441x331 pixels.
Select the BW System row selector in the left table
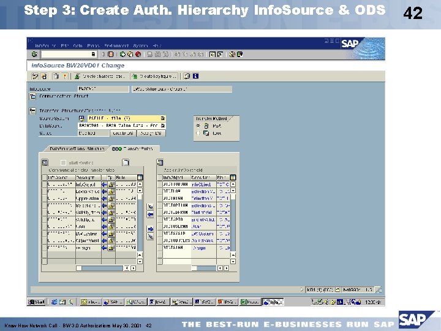tap(45, 234)
